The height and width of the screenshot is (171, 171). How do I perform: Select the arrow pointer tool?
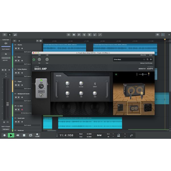pyautogui.click(x=10, y=35)
